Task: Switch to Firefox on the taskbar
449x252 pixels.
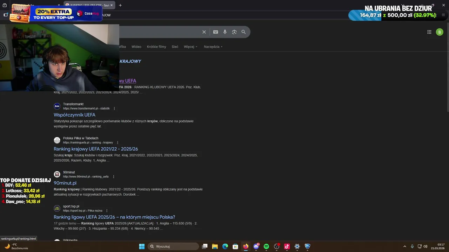Action: [246, 246]
